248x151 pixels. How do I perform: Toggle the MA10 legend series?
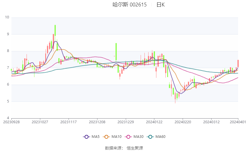[x=112, y=137]
